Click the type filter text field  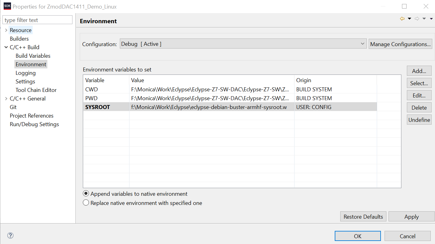pyautogui.click(x=38, y=20)
